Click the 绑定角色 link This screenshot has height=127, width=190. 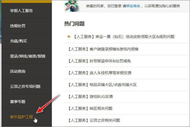[x=133, y=6]
